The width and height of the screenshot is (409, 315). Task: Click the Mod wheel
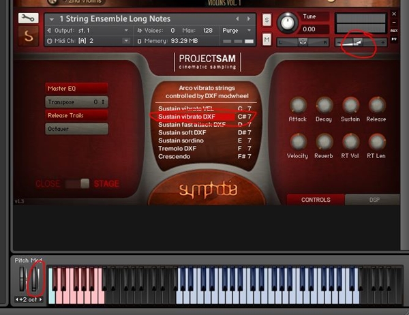click(35, 279)
